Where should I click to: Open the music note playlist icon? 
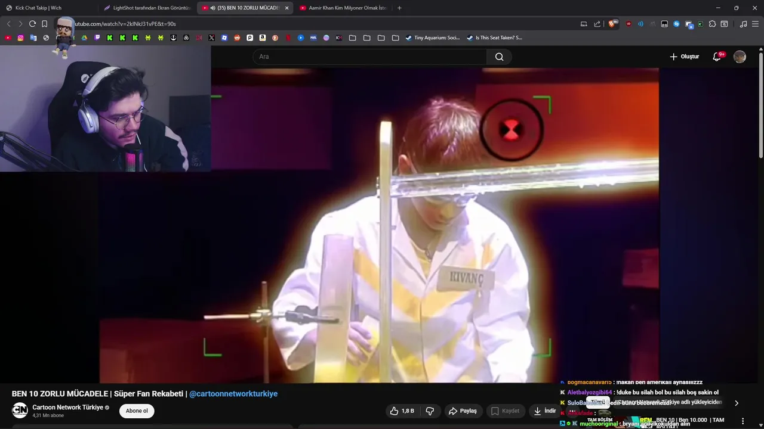pyautogui.click(x=743, y=24)
